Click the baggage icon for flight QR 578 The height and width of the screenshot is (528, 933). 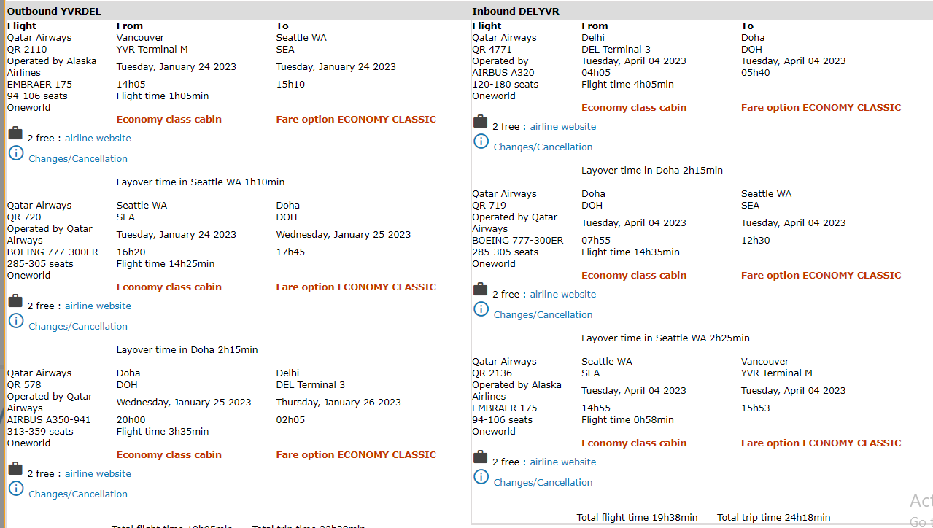click(15, 469)
